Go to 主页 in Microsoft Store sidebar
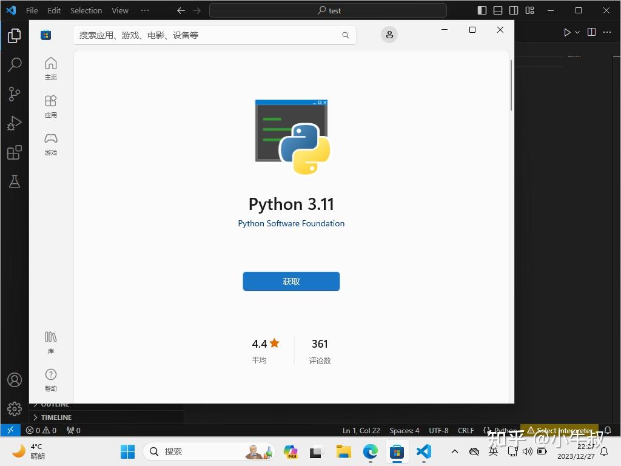621x466 pixels. pyautogui.click(x=50, y=67)
